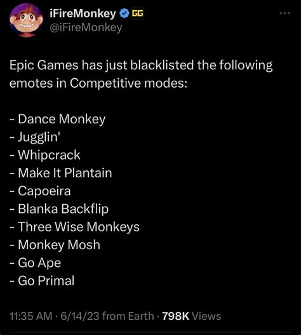Click the 'from Earth' location text
301x335 pixels.
[128, 316]
